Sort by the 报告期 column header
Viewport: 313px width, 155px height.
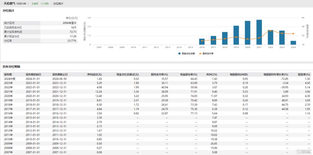[8, 74]
